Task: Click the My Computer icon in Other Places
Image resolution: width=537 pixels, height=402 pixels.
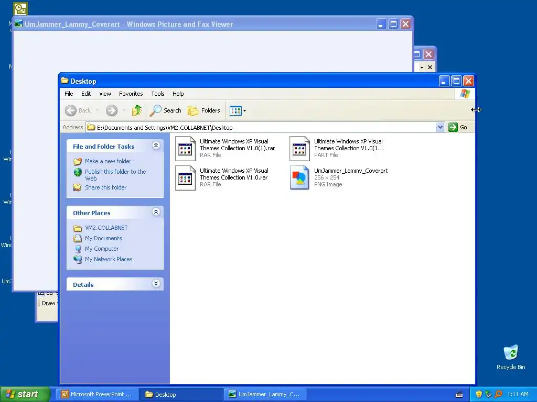Action: click(78, 249)
